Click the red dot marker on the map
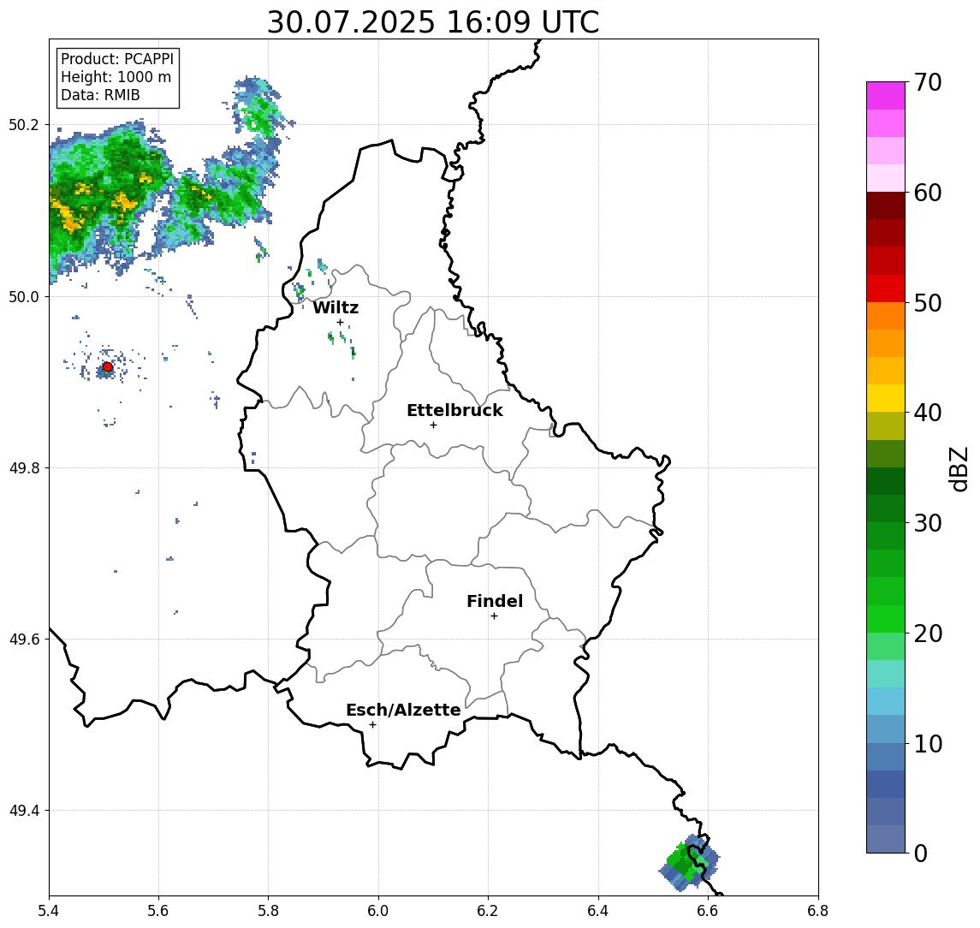Viewport: 980px width, 928px height. (x=108, y=367)
